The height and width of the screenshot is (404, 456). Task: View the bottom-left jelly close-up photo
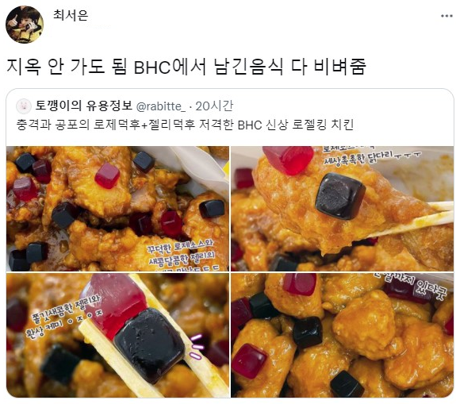[x=118, y=335]
